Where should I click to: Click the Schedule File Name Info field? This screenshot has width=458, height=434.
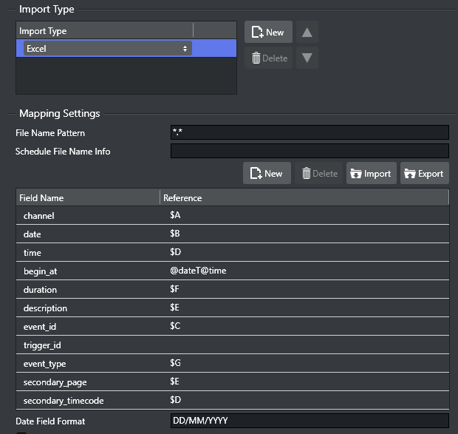(309, 152)
